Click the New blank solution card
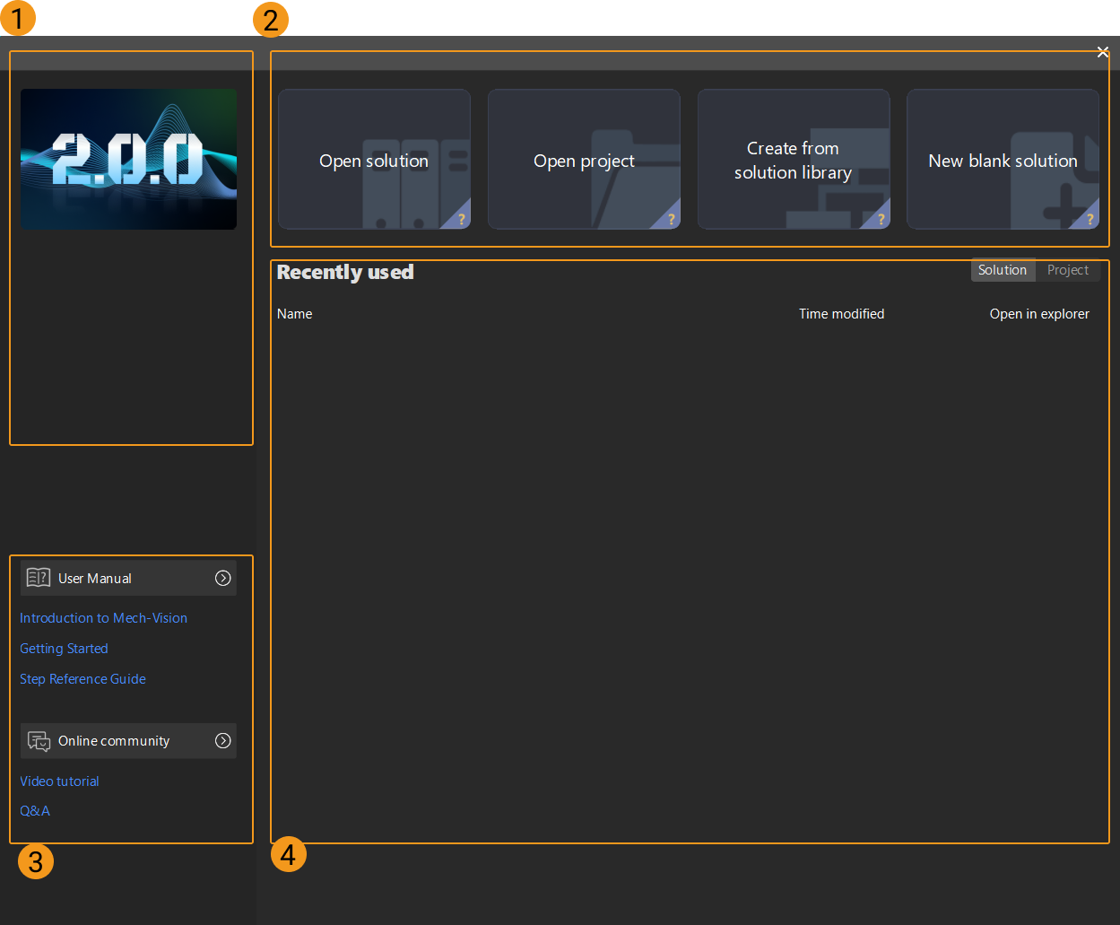1120x925 pixels. pyautogui.click(x=1003, y=159)
